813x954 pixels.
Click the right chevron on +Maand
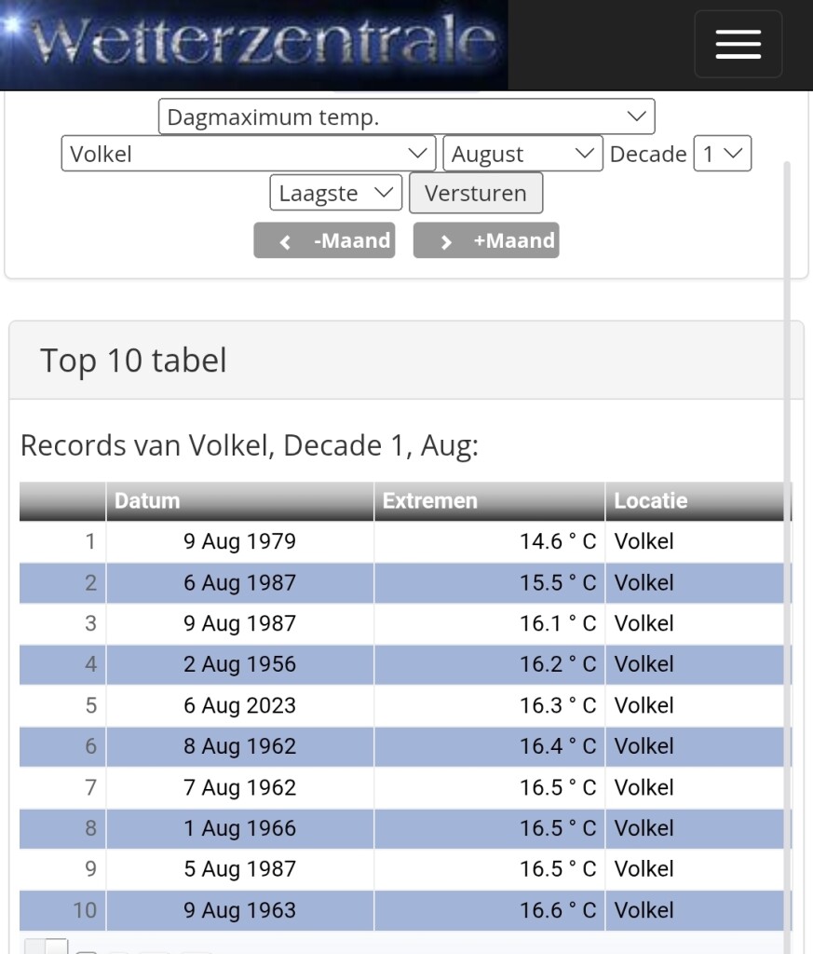[x=446, y=241]
